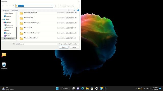Screen dimensions: 163x91
Task: Show hidden system tray icons
Action: coord(136,88)
